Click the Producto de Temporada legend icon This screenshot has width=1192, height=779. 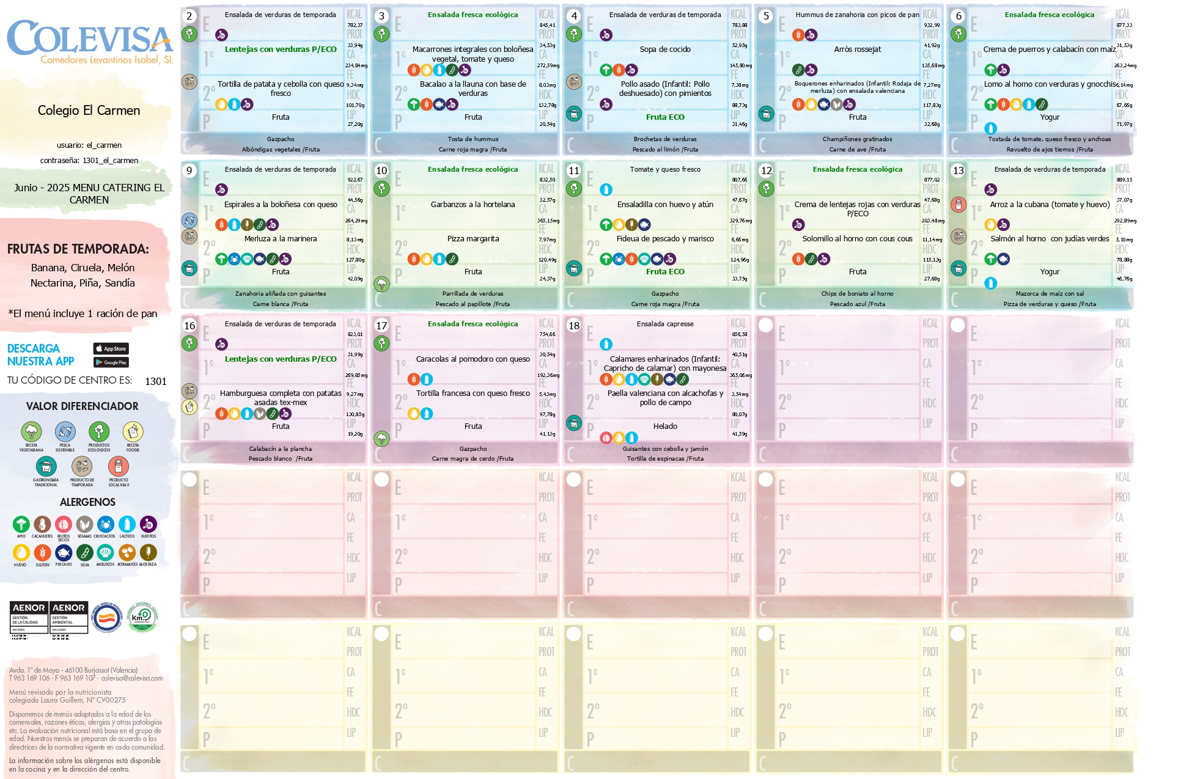(x=82, y=467)
